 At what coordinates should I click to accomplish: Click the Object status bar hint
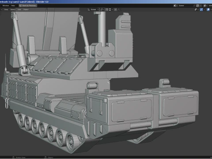[49, 158]
